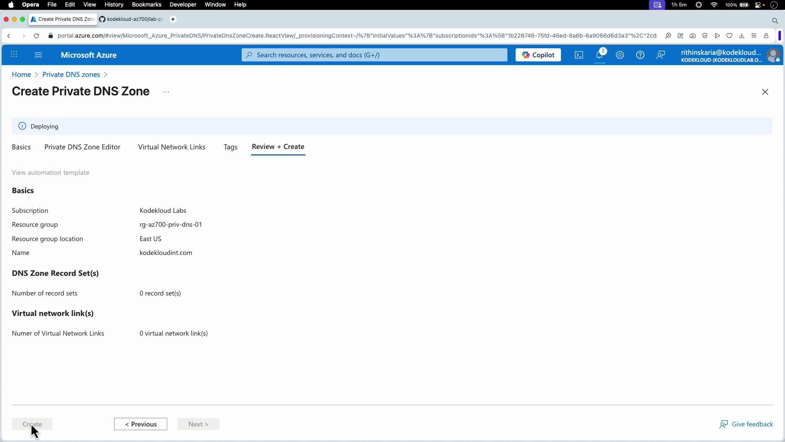The height and width of the screenshot is (442, 785).
Task: Click the 0 virtual network link(s) value
Action: (174, 334)
